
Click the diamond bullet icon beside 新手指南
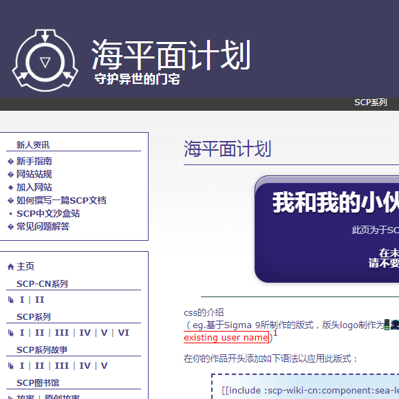[x=10, y=162]
